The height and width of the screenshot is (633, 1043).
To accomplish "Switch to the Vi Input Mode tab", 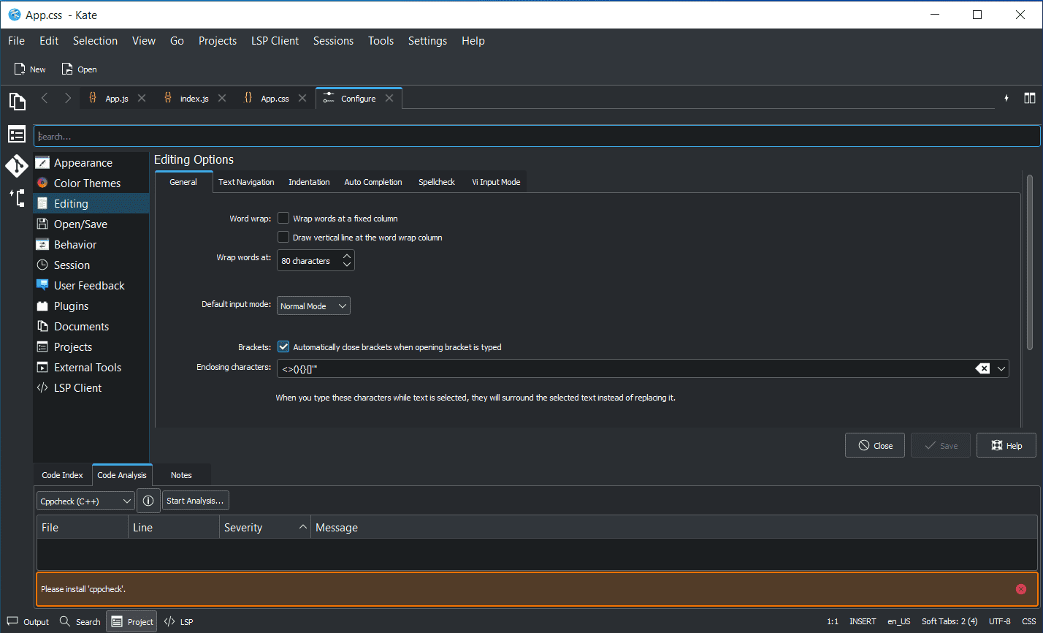I will point(496,182).
